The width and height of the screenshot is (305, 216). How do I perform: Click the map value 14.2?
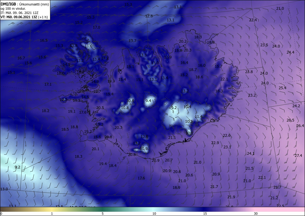click(105, 58)
